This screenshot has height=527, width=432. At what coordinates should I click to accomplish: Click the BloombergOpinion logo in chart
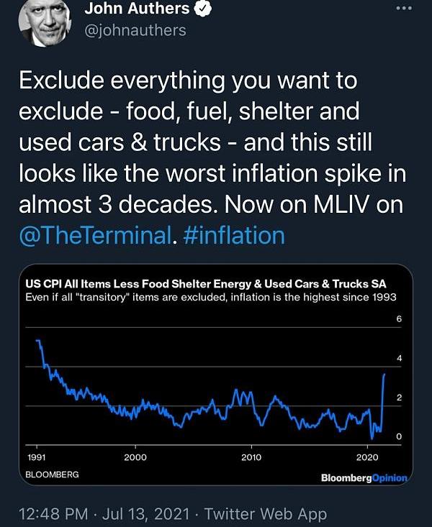click(364, 477)
